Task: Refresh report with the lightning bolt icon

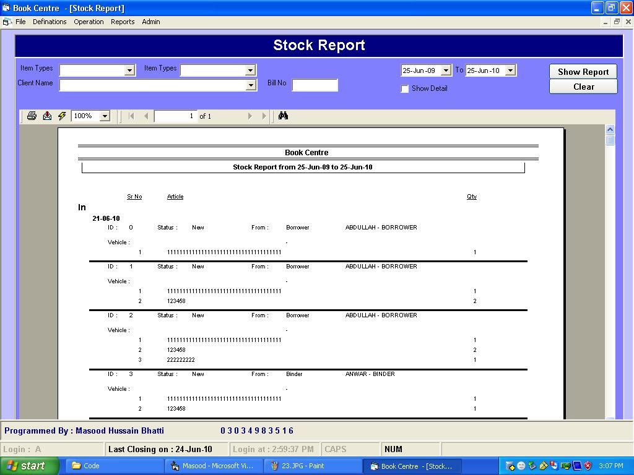Action: tap(62, 116)
